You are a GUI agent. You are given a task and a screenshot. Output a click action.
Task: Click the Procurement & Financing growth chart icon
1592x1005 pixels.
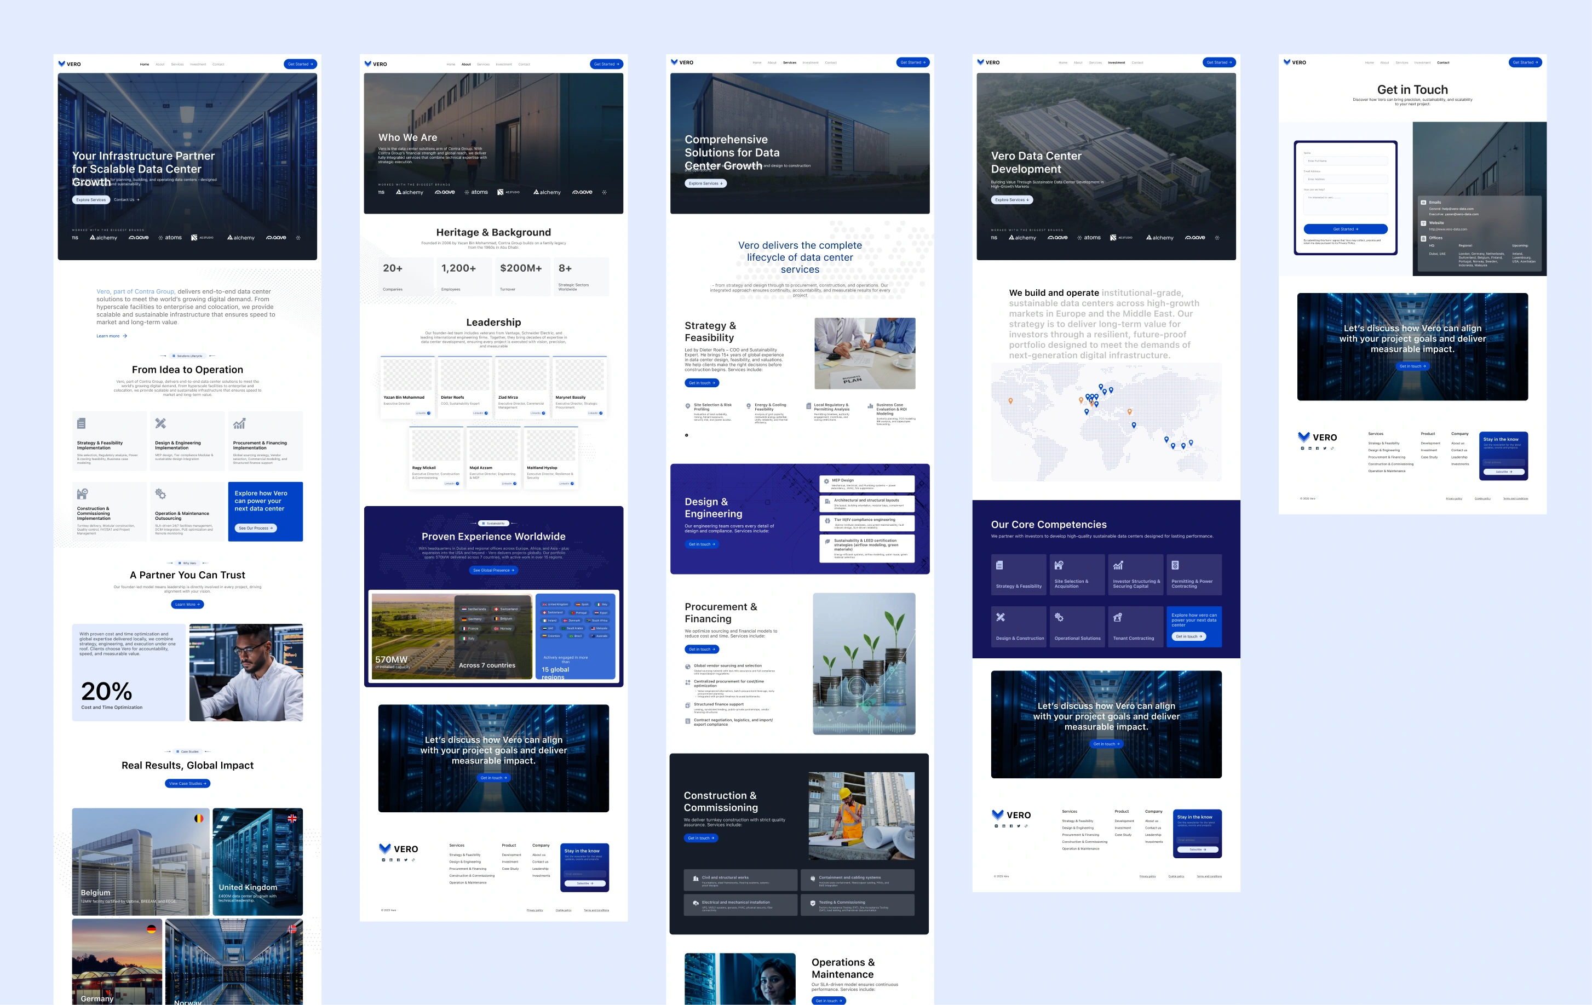coord(239,423)
